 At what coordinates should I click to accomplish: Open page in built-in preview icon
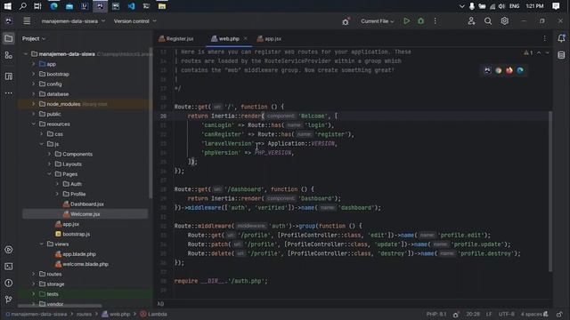[x=487, y=70]
